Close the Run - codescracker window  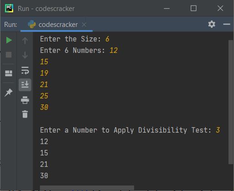pos(220,8)
